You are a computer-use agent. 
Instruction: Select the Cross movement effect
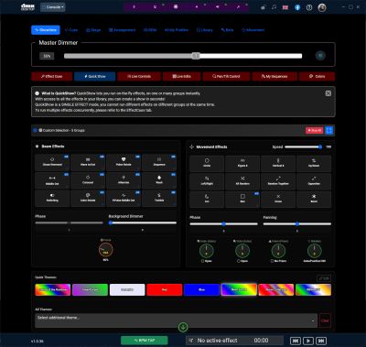(x=278, y=200)
